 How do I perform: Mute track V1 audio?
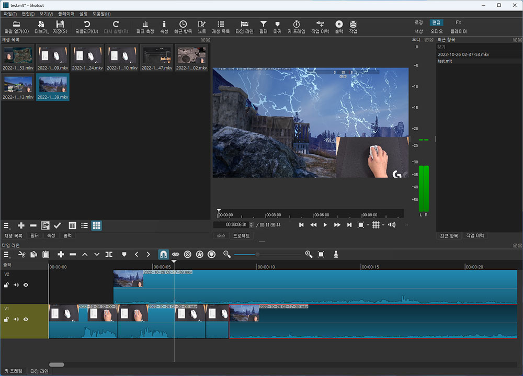(16, 320)
